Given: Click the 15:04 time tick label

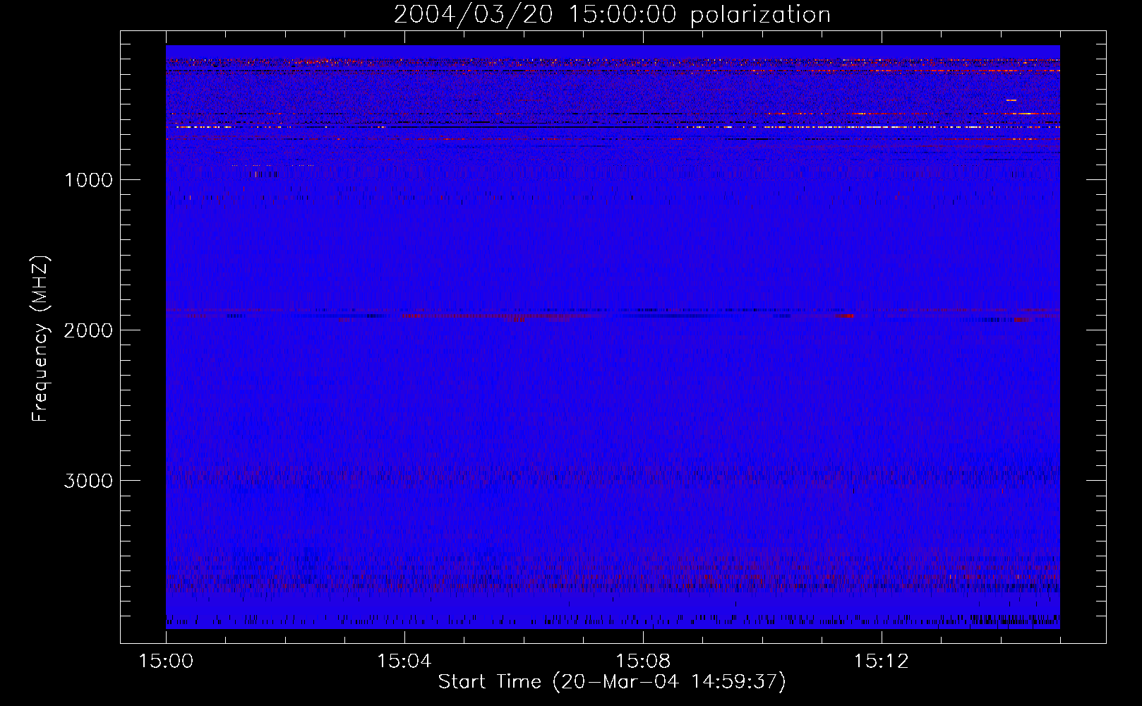Looking at the screenshot, I should [404, 662].
